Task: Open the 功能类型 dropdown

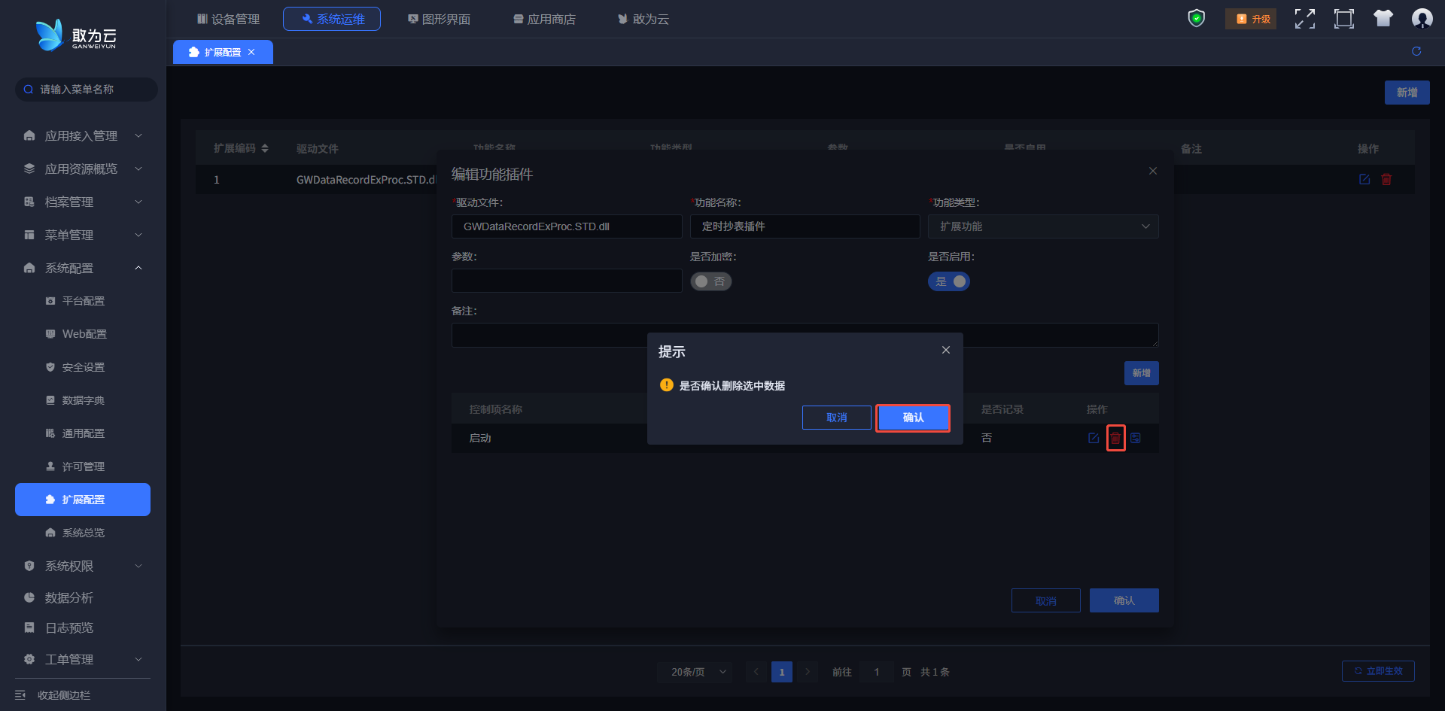Action: tap(1042, 226)
